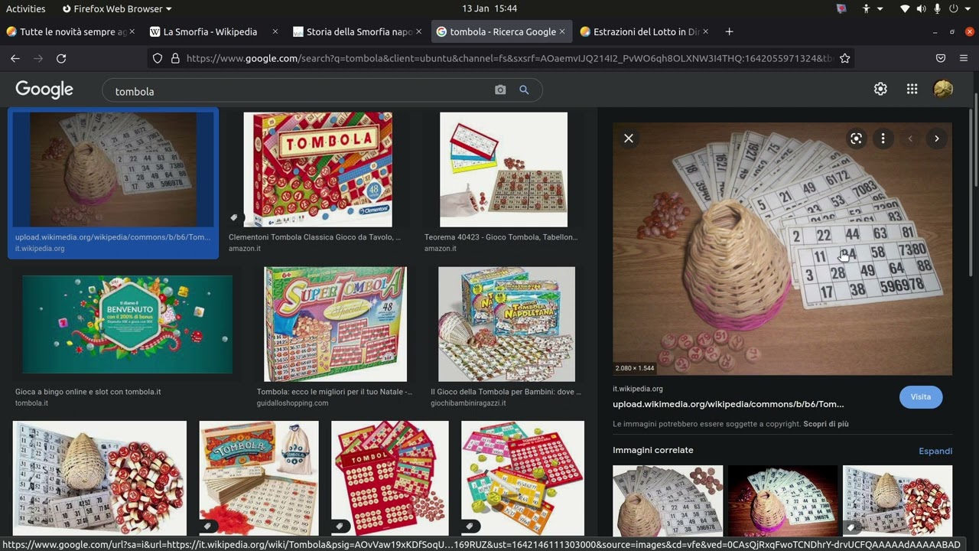Click the URL address bar
Image resolution: width=979 pixels, height=551 pixels.
coord(509,58)
